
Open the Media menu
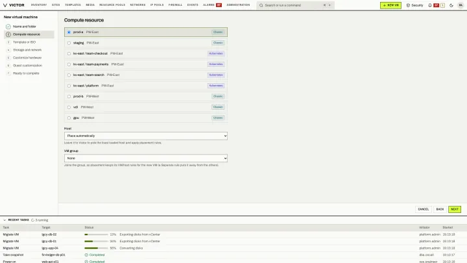coord(90,5)
